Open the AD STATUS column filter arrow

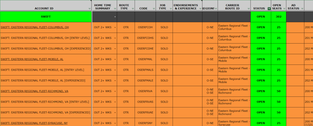tap(302, 9)
